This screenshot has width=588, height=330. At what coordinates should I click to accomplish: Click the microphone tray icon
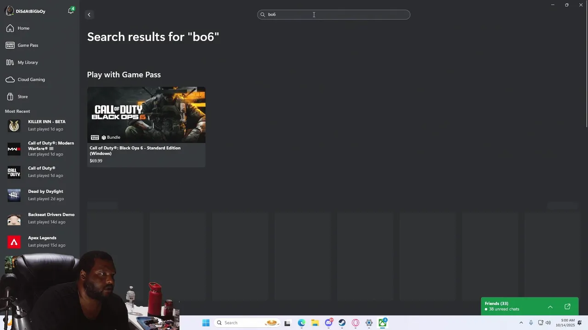tap(531, 323)
